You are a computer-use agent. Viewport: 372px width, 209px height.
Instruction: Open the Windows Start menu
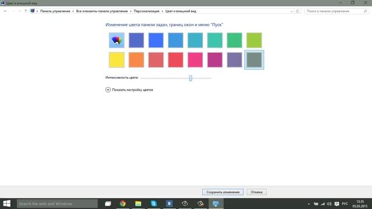[x=6, y=204]
